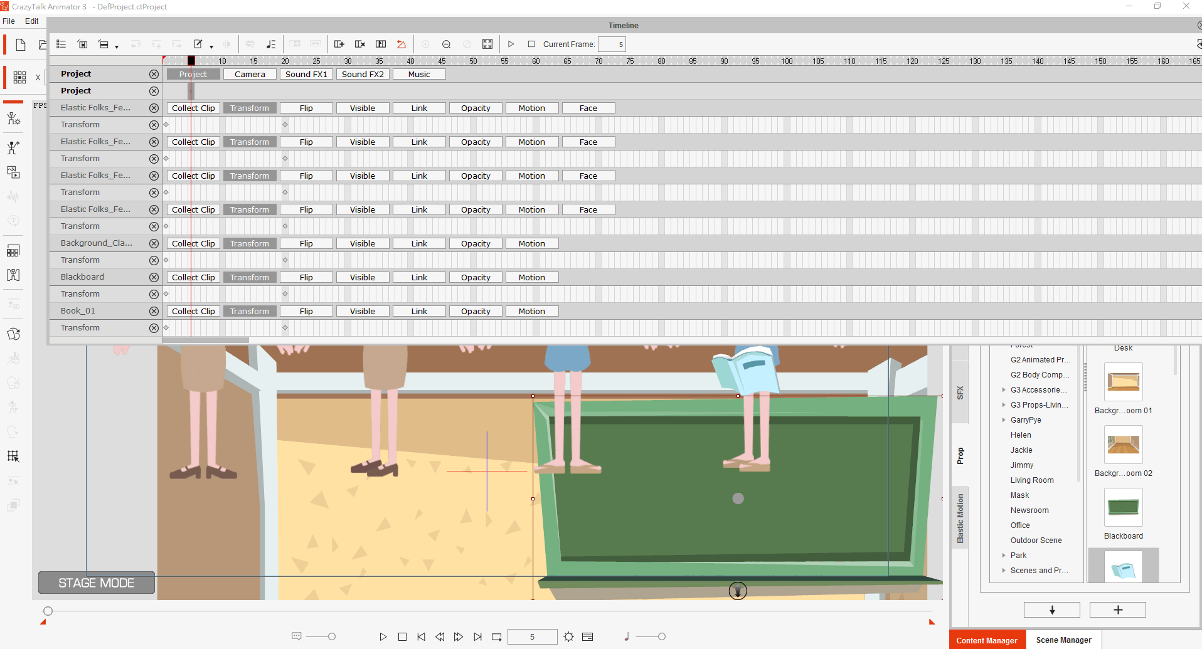Show the timeline panel from playbar

click(587, 636)
